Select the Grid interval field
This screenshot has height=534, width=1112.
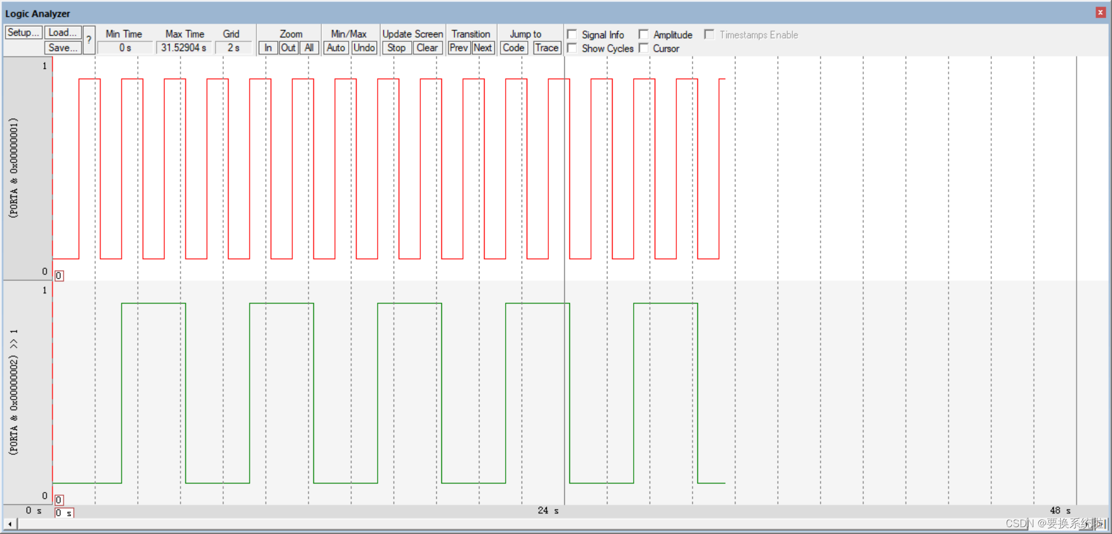(233, 47)
